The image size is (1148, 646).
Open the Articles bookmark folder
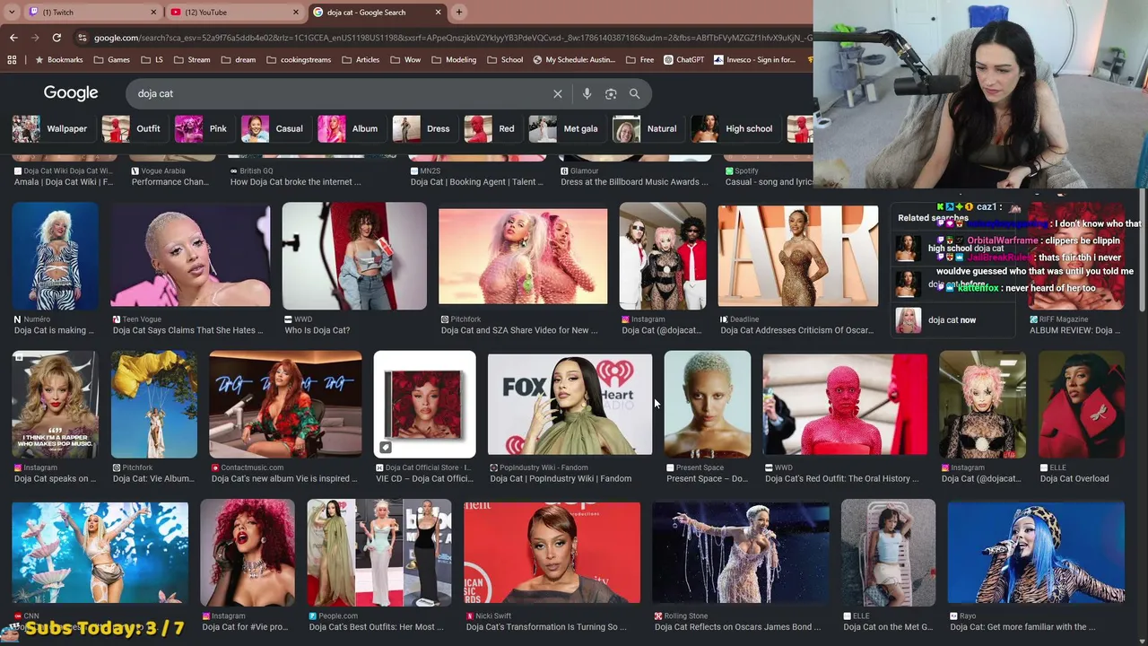(361, 60)
